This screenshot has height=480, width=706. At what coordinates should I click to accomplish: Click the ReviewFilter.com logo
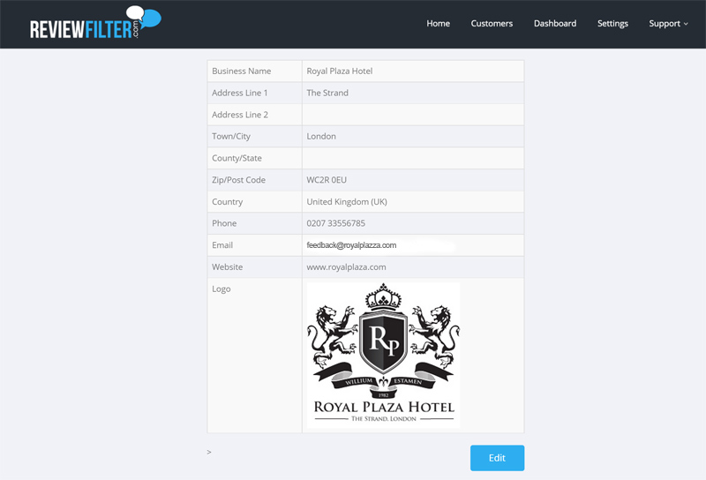point(95,23)
